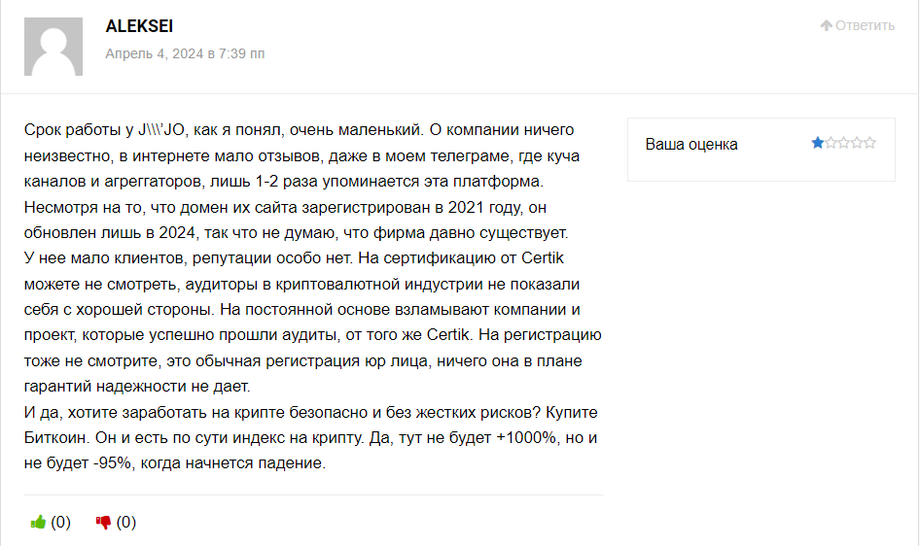
Task: Set rating to the fifth star
Action: (x=869, y=143)
